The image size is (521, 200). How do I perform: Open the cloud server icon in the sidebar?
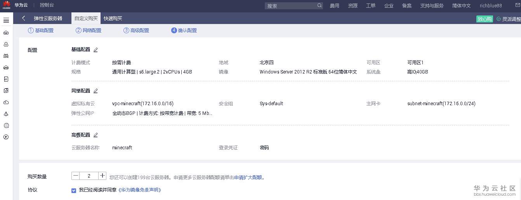6,33
